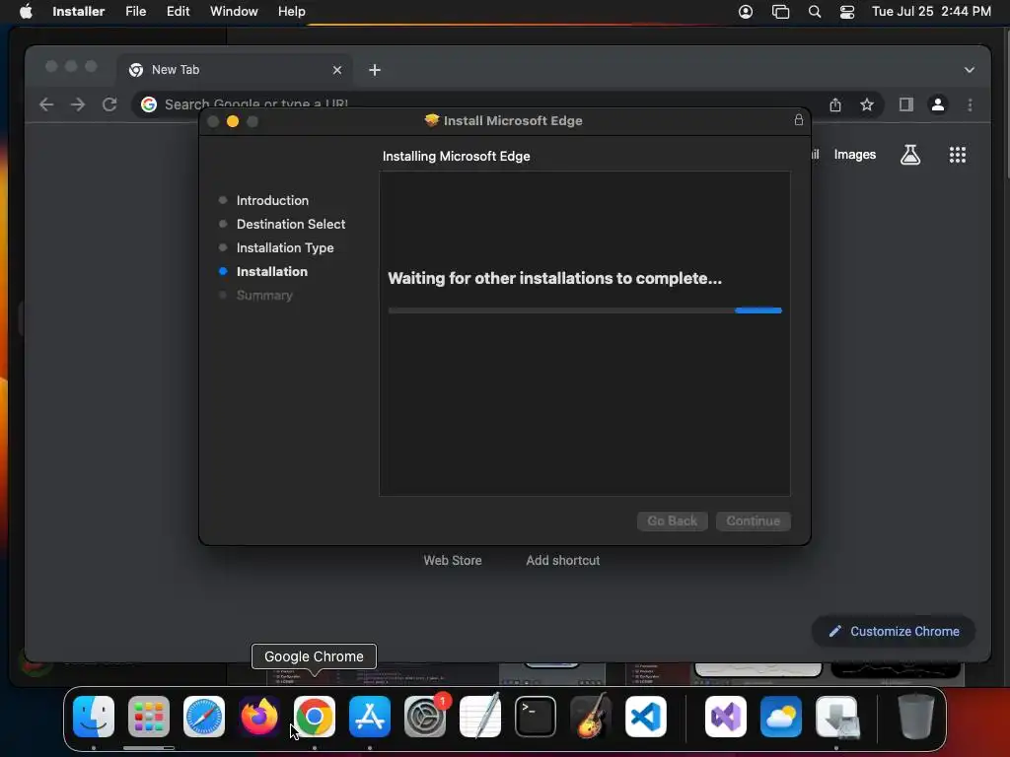The width and height of the screenshot is (1010, 757).
Task: Minimize the Installer window with the yellow button
Action: tap(233, 121)
